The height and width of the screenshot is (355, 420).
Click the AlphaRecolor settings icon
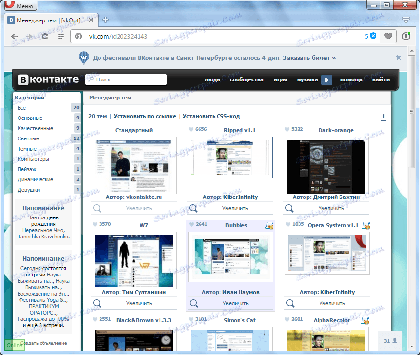click(x=365, y=320)
